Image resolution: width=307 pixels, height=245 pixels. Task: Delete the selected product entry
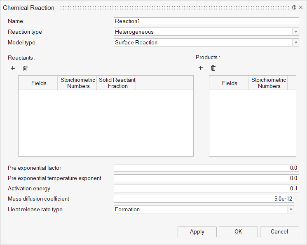coord(213,68)
